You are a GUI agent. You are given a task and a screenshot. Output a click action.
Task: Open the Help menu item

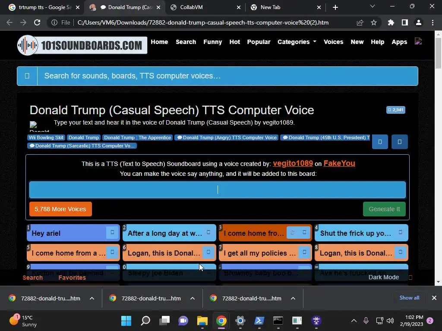pyautogui.click(x=377, y=42)
